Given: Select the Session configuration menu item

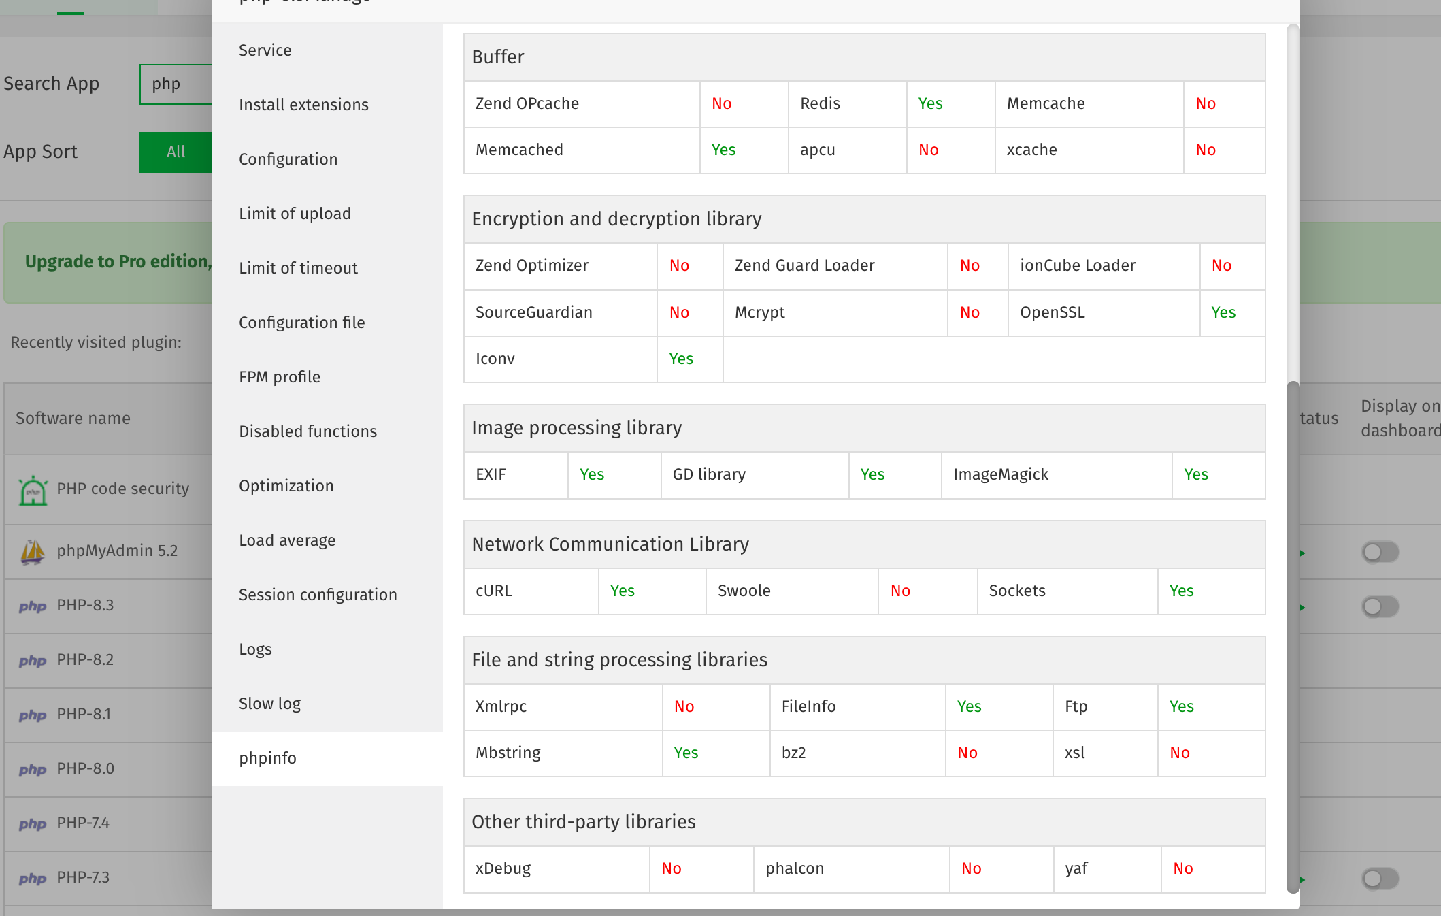Looking at the screenshot, I should click(318, 595).
